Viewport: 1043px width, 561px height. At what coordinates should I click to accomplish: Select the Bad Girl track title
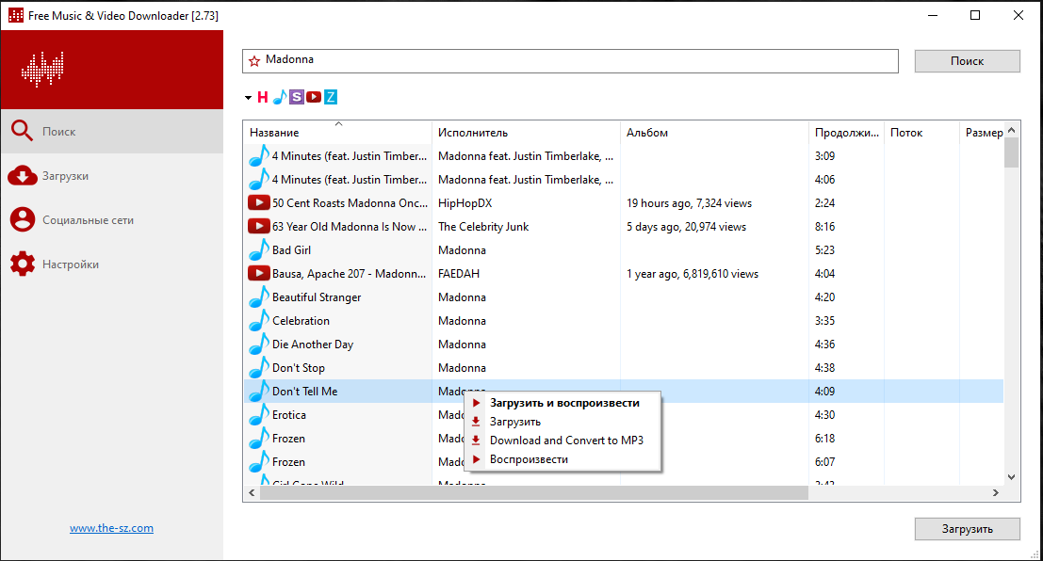(x=291, y=250)
